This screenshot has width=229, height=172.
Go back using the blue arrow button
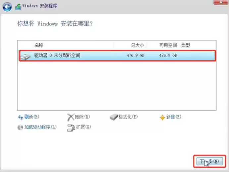[x=7, y=7]
